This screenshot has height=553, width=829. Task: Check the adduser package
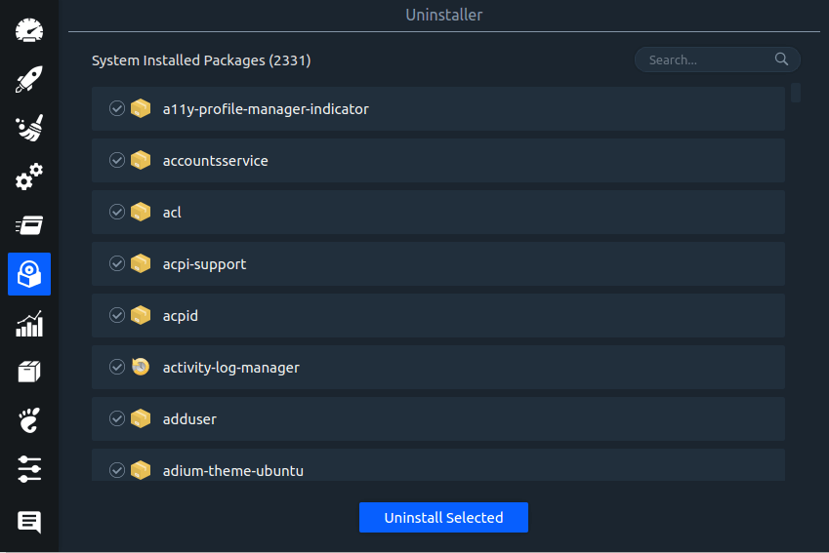coord(117,418)
